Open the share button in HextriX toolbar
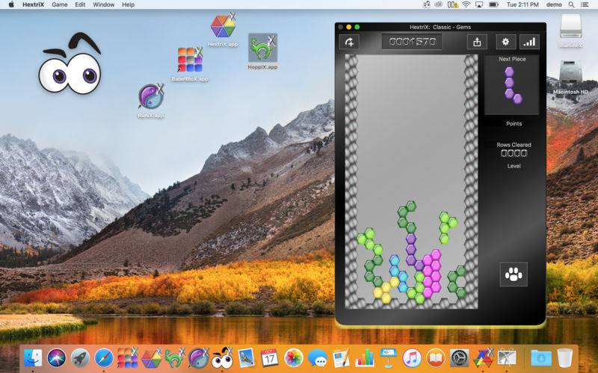 click(x=477, y=42)
